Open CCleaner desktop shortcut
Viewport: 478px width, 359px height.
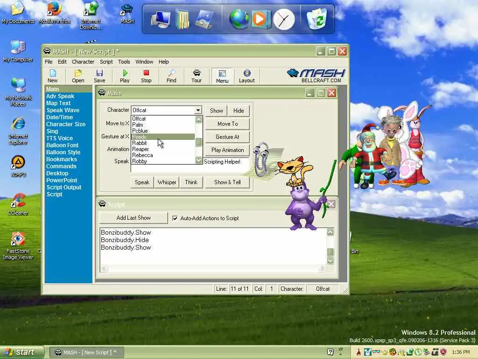tap(18, 205)
